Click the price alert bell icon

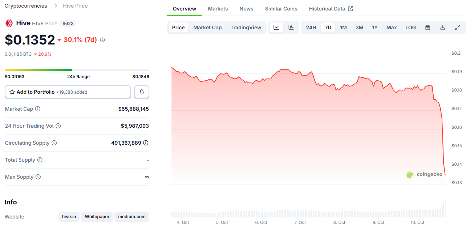pos(142,92)
